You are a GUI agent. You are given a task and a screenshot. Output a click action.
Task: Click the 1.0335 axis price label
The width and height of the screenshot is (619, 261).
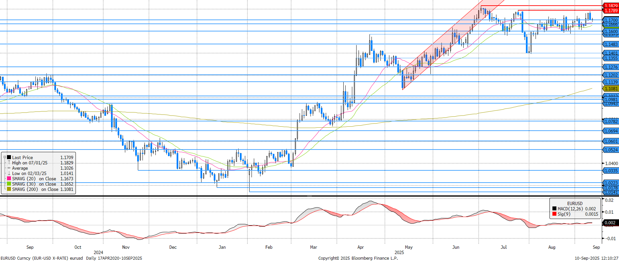click(x=610, y=171)
